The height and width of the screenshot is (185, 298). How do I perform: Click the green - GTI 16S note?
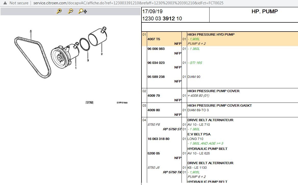tap(195, 63)
